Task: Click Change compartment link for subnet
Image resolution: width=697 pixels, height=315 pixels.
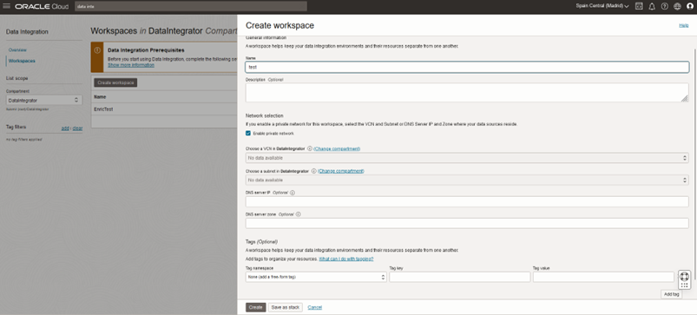Action: coord(341,171)
